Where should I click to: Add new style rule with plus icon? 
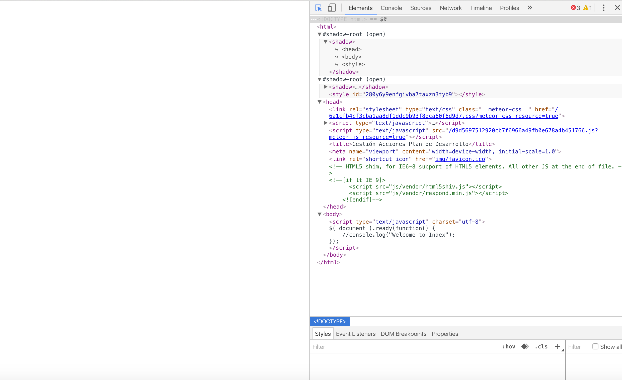(x=557, y=346)
